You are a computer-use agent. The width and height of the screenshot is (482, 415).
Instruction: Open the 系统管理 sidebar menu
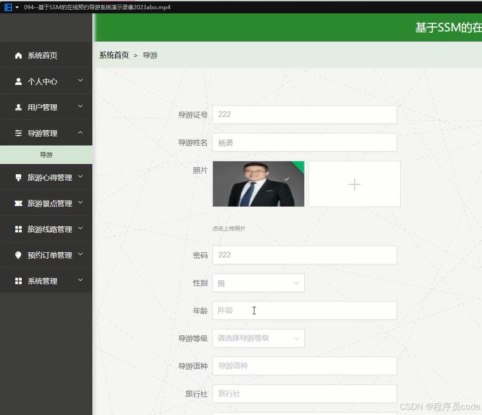click(x=46, y=281)
